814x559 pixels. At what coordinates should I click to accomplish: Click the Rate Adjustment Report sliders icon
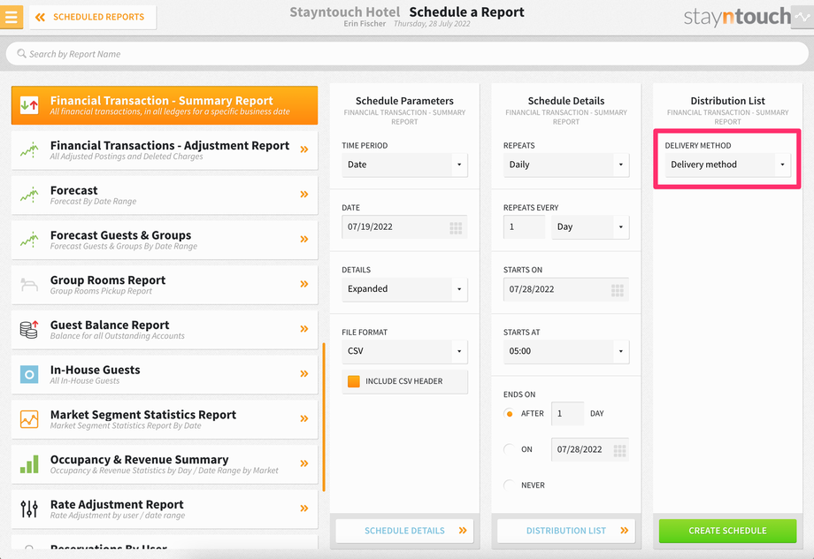[29, 509]
